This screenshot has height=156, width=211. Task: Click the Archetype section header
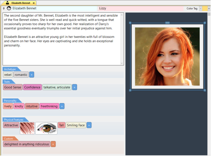[x=11, y=69]
